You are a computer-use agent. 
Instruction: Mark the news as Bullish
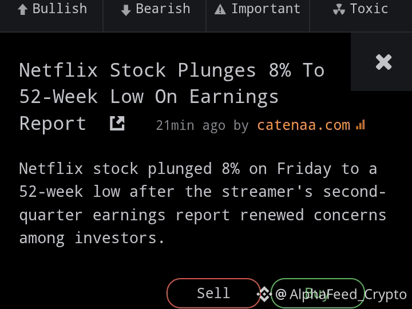(51, 16)
